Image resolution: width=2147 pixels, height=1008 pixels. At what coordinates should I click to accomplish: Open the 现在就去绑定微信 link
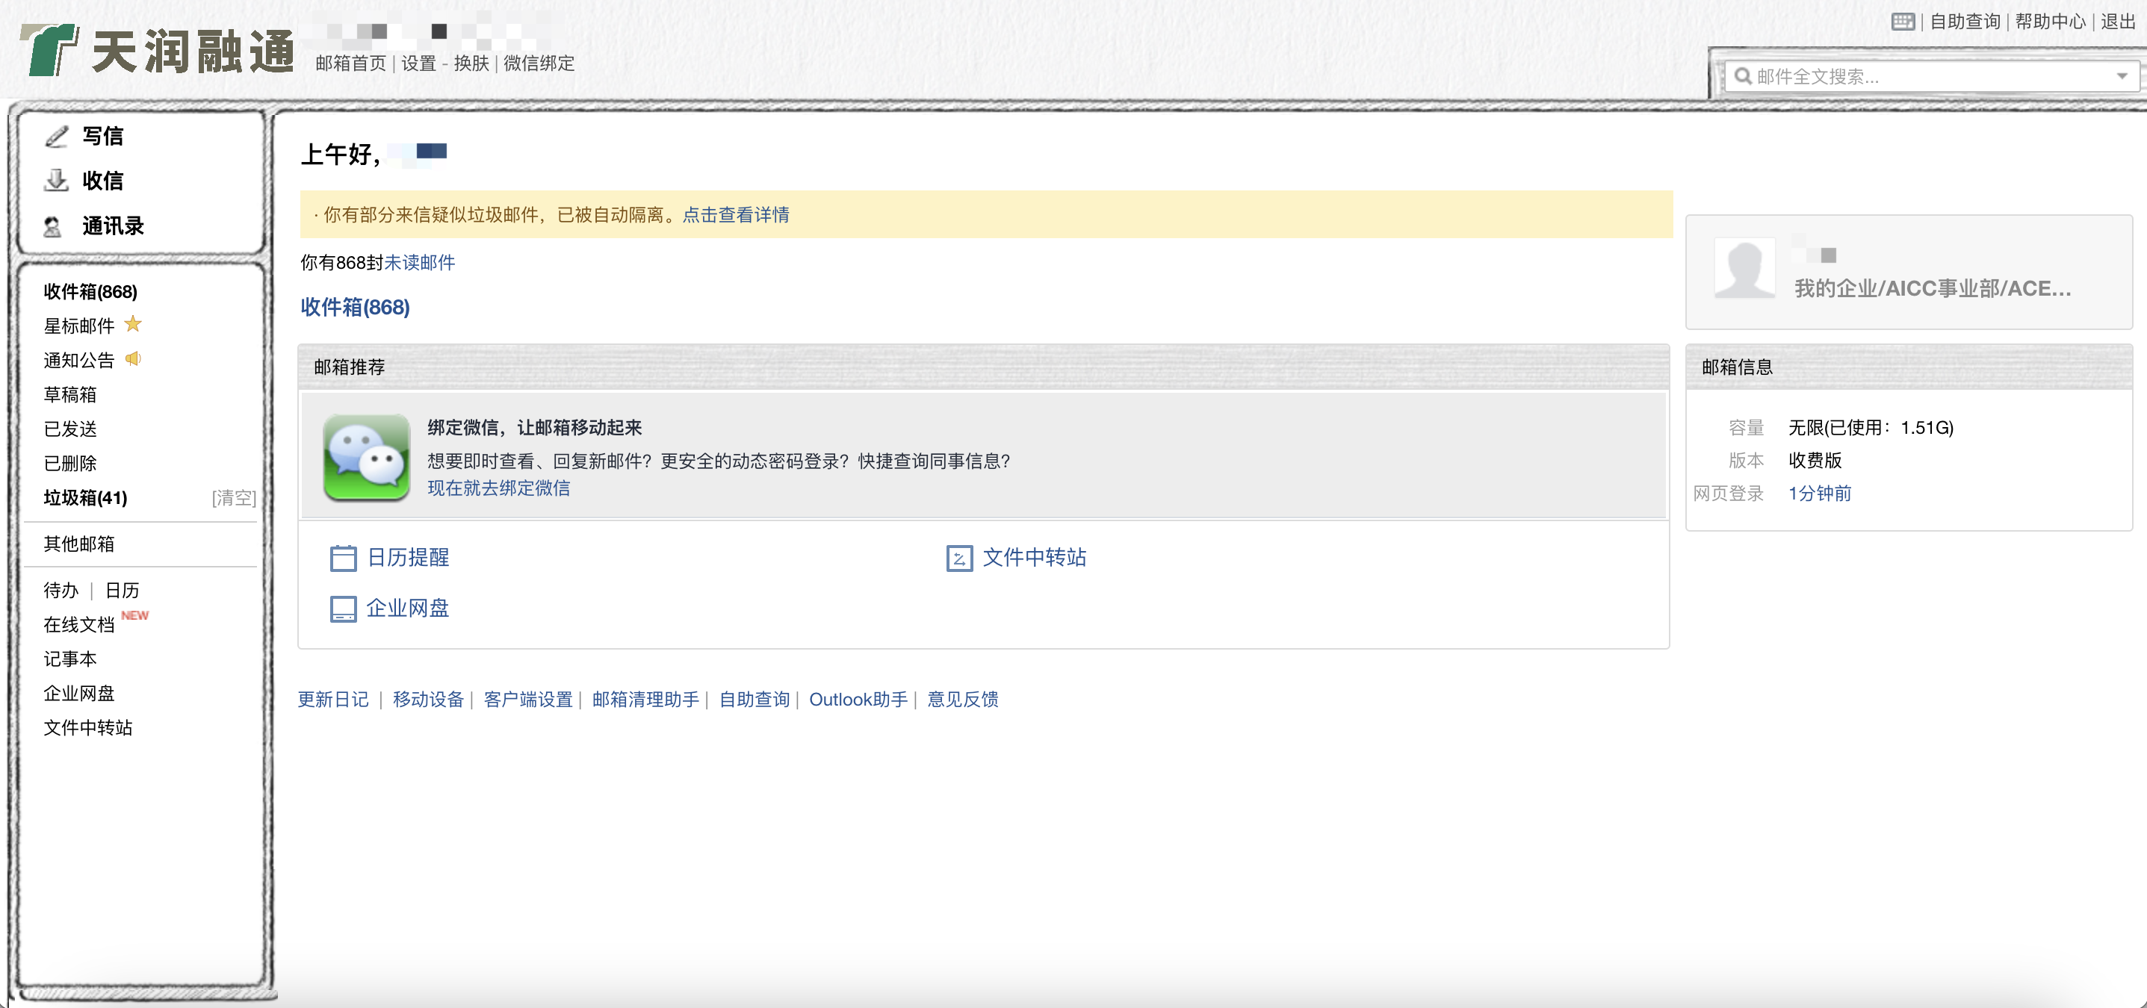498,488
